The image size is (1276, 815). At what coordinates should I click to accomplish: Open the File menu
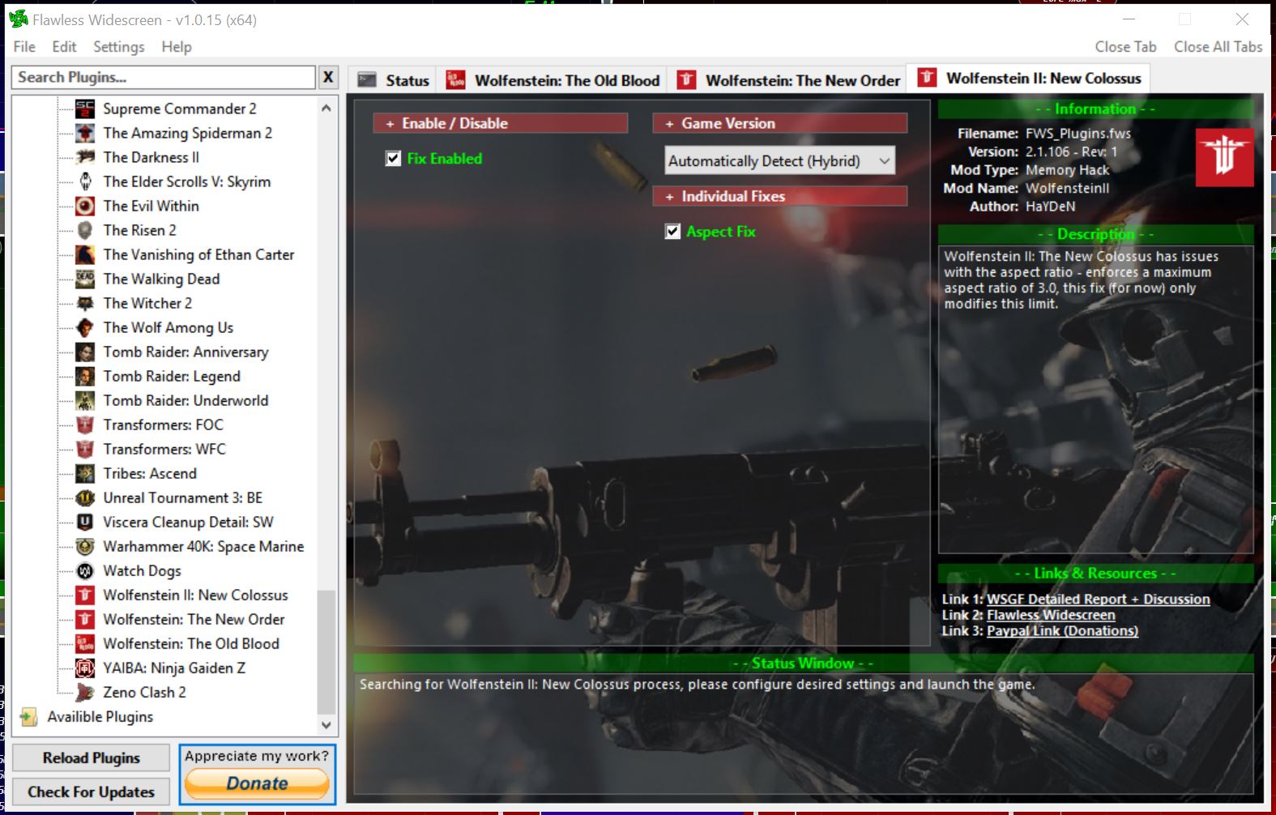pyautogui.click(x=24, y=47)
